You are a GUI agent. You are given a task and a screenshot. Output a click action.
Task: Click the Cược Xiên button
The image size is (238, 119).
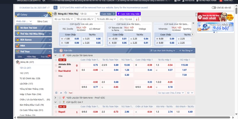108,14
